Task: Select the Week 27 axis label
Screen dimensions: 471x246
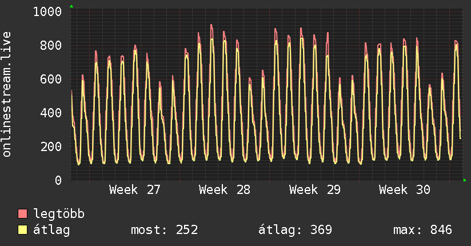Action: click(134, 190)
